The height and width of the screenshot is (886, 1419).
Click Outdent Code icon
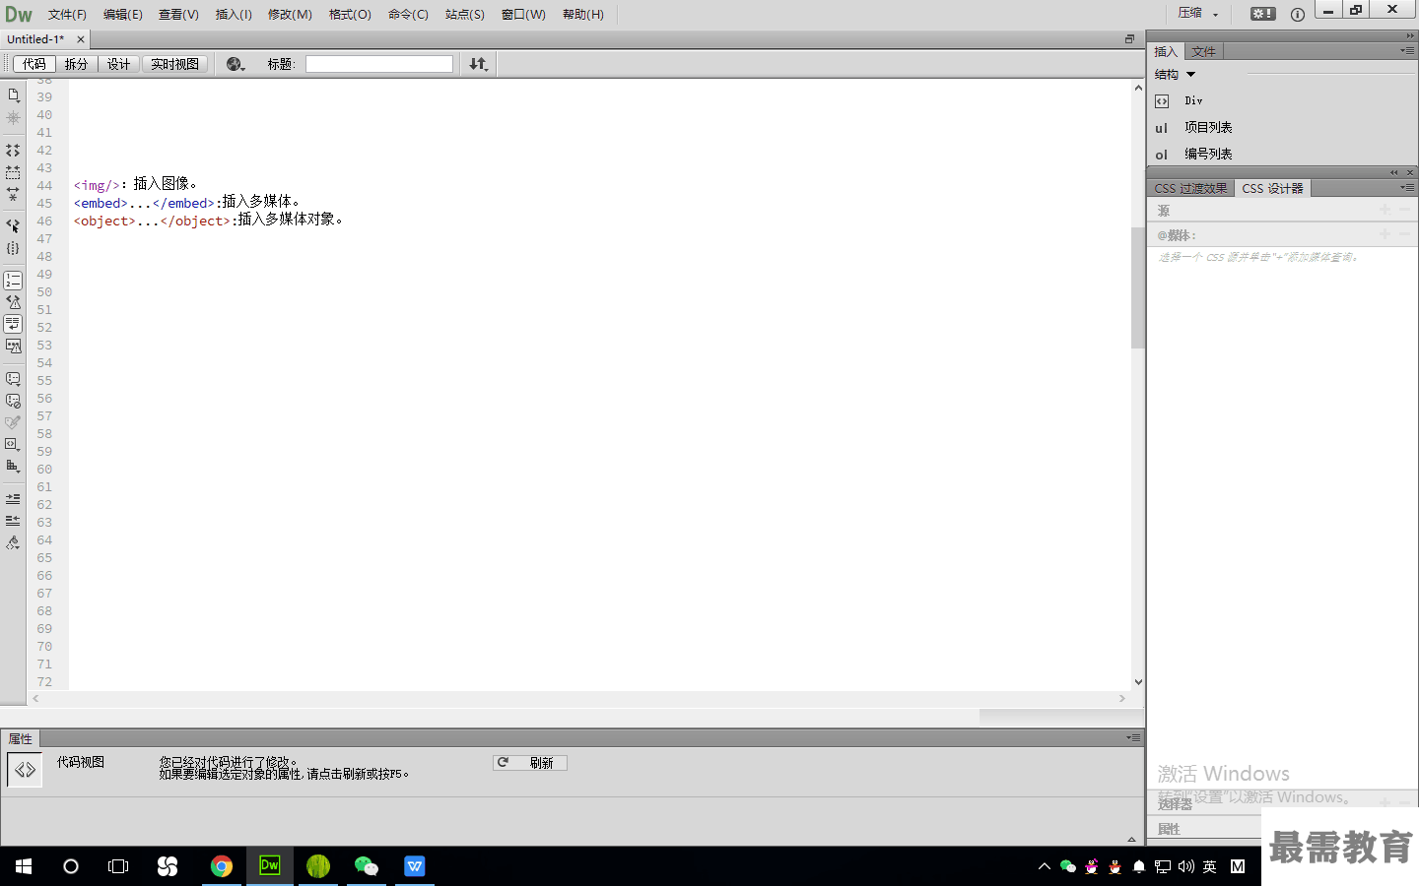pyautogui.click(x=13, y=521)
